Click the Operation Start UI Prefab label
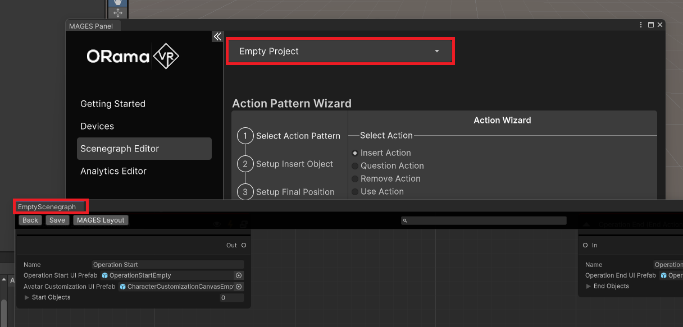Screen dimensions: 683x327 61,275
